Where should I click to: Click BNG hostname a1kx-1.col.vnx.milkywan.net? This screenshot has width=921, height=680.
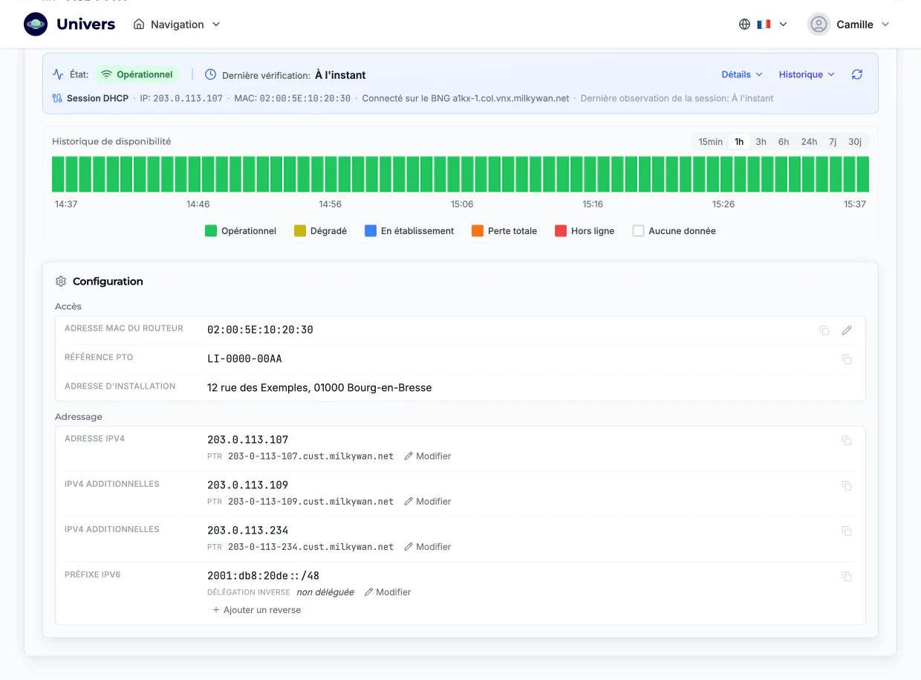point(511,98)
